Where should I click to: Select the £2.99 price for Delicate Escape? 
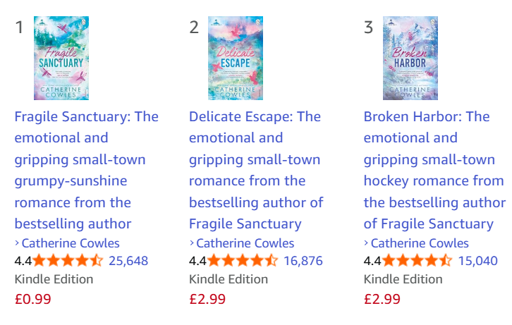click(207, 298)
